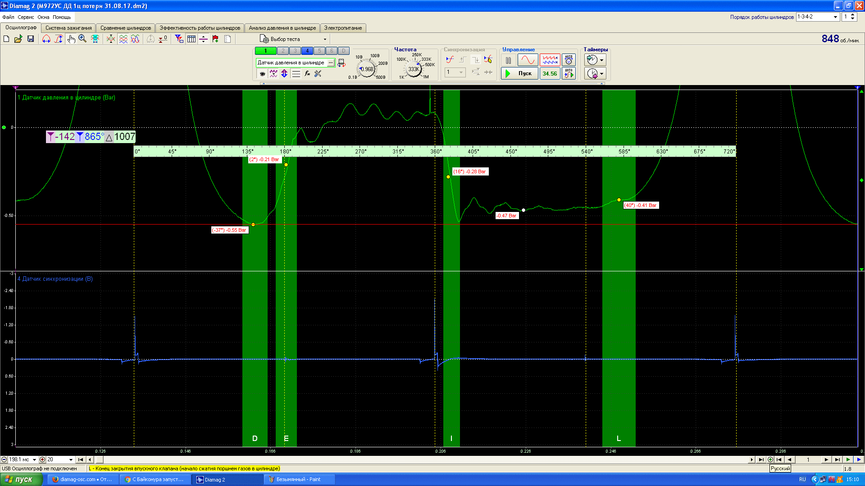Open channel settings wrench icon
865x486 pixels.
318,74
